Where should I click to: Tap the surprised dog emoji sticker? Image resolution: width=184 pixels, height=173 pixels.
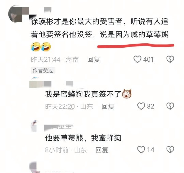coord(127,94)
